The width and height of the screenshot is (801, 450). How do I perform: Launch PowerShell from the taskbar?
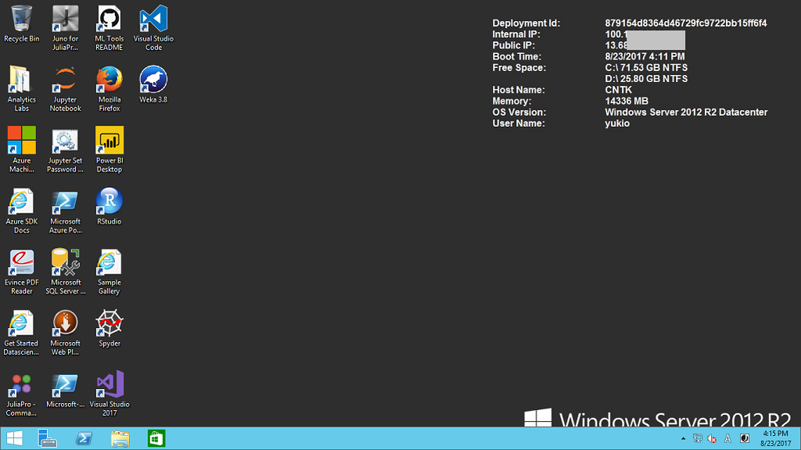84,438
